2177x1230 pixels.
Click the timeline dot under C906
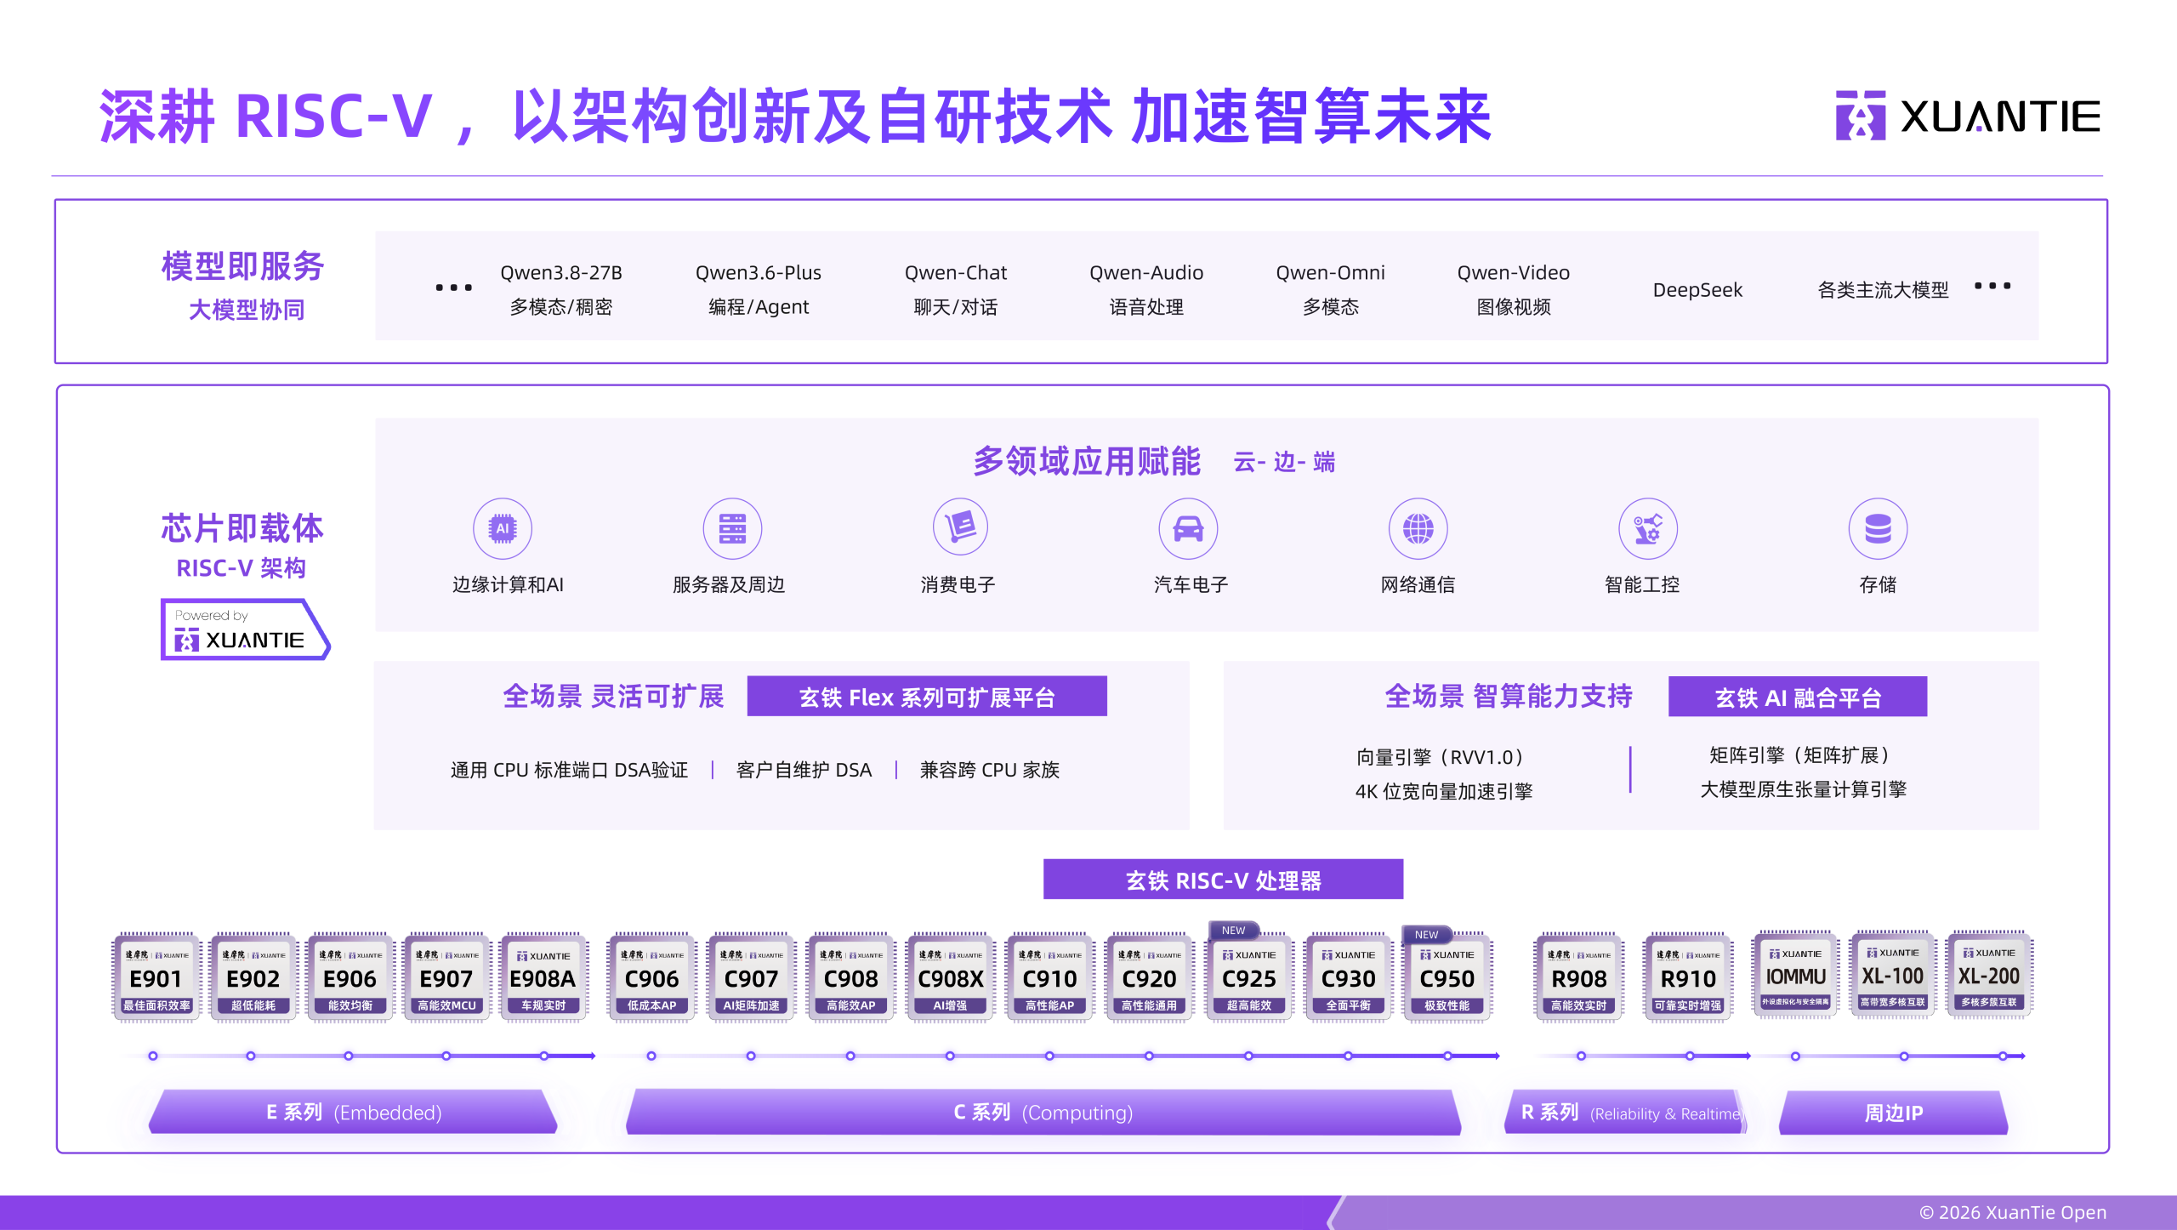[x=651, y=1056]
